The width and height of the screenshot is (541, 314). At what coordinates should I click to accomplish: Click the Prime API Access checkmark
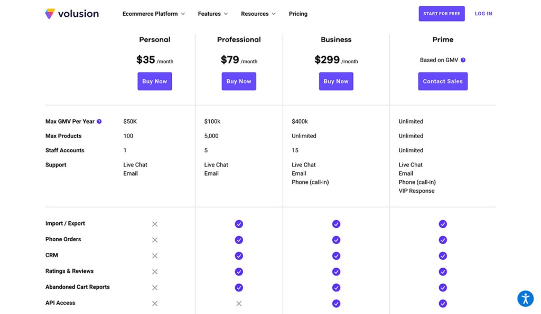point(443,303)
